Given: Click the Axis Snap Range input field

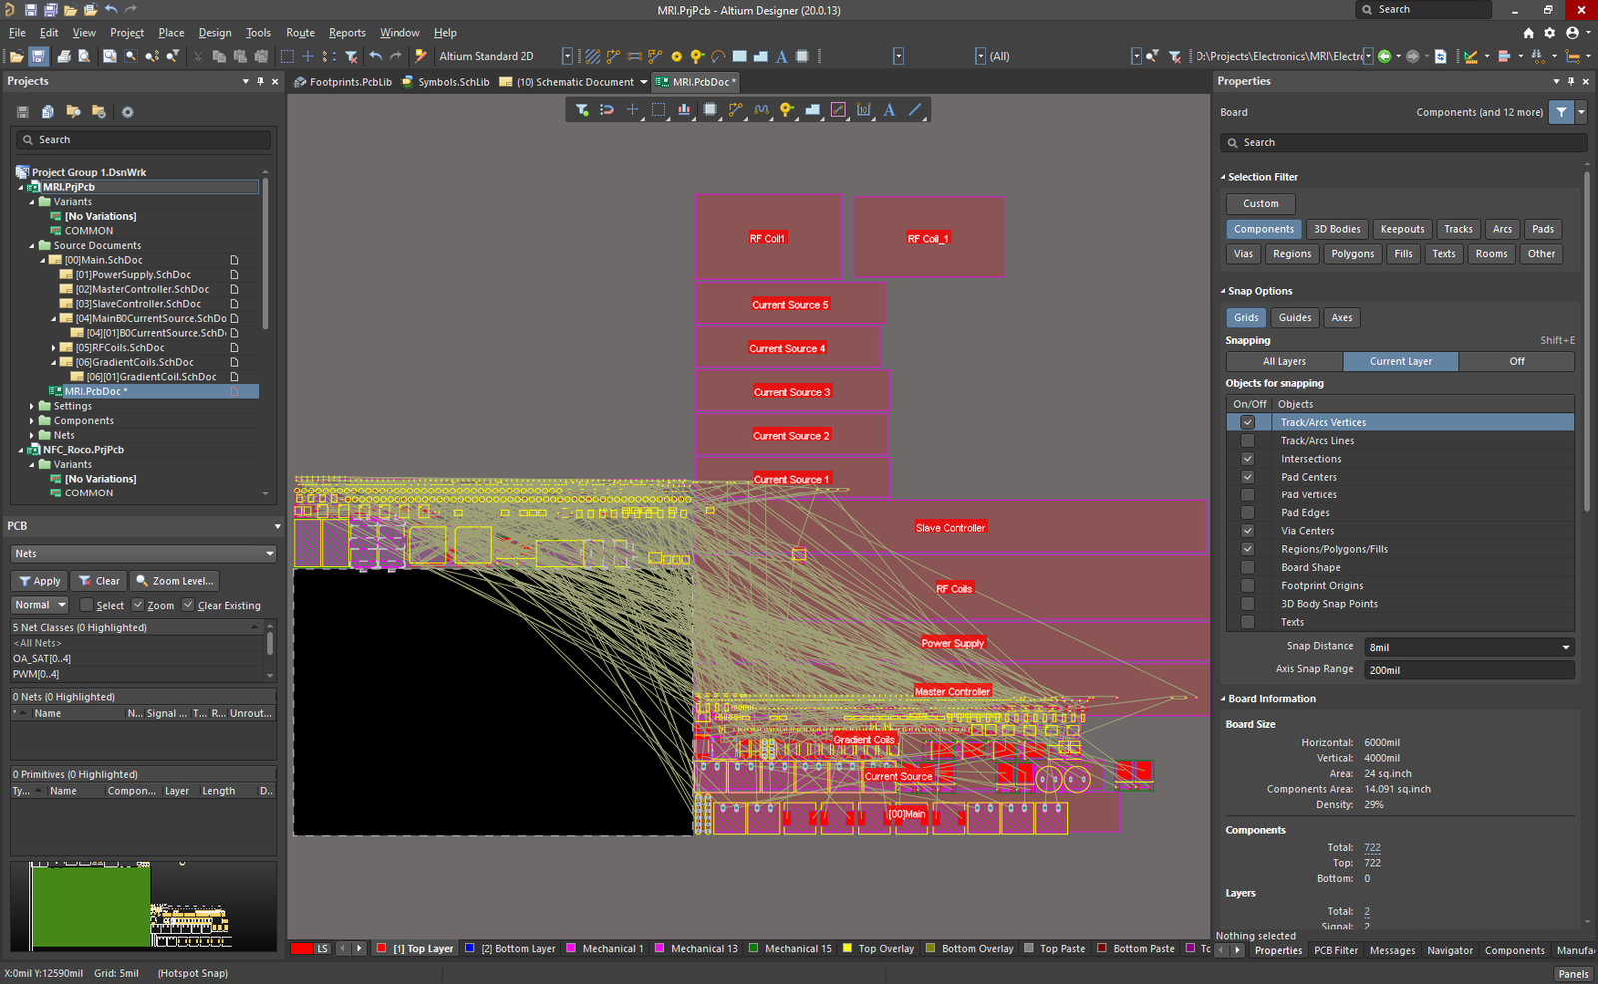Looking at the screenshot, I should [1469, 670].
